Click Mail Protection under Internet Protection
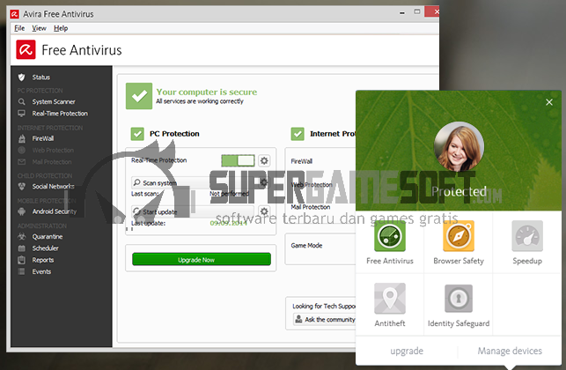 [x=311, y=207]
